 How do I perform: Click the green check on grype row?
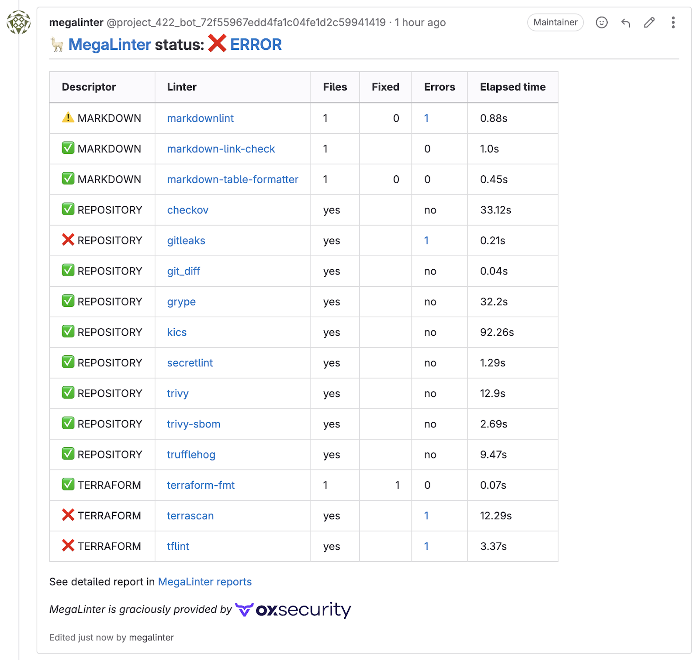[68, 301]
